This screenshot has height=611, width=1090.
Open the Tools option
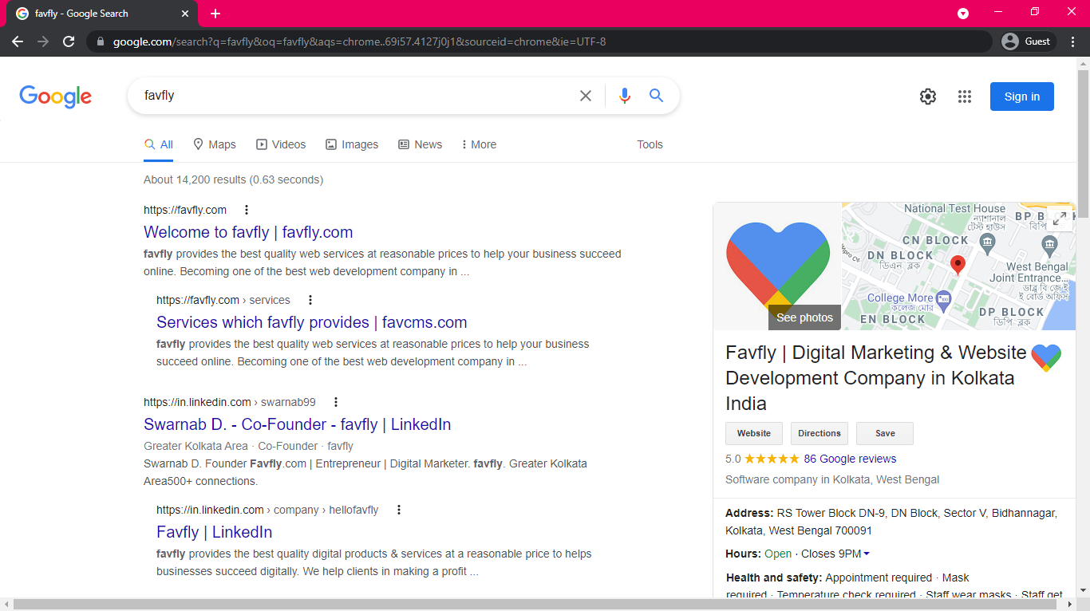click(x=650, y=144)
